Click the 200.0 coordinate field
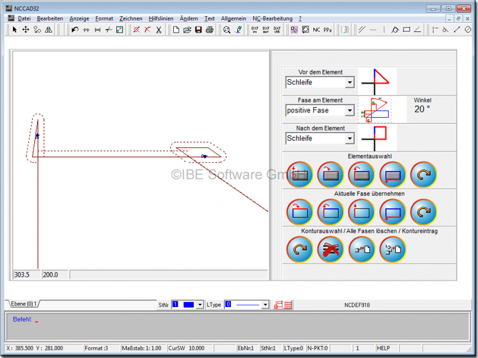Image resolution: width=478 pixels, height=358 pixels. click(x=55, y=274)
